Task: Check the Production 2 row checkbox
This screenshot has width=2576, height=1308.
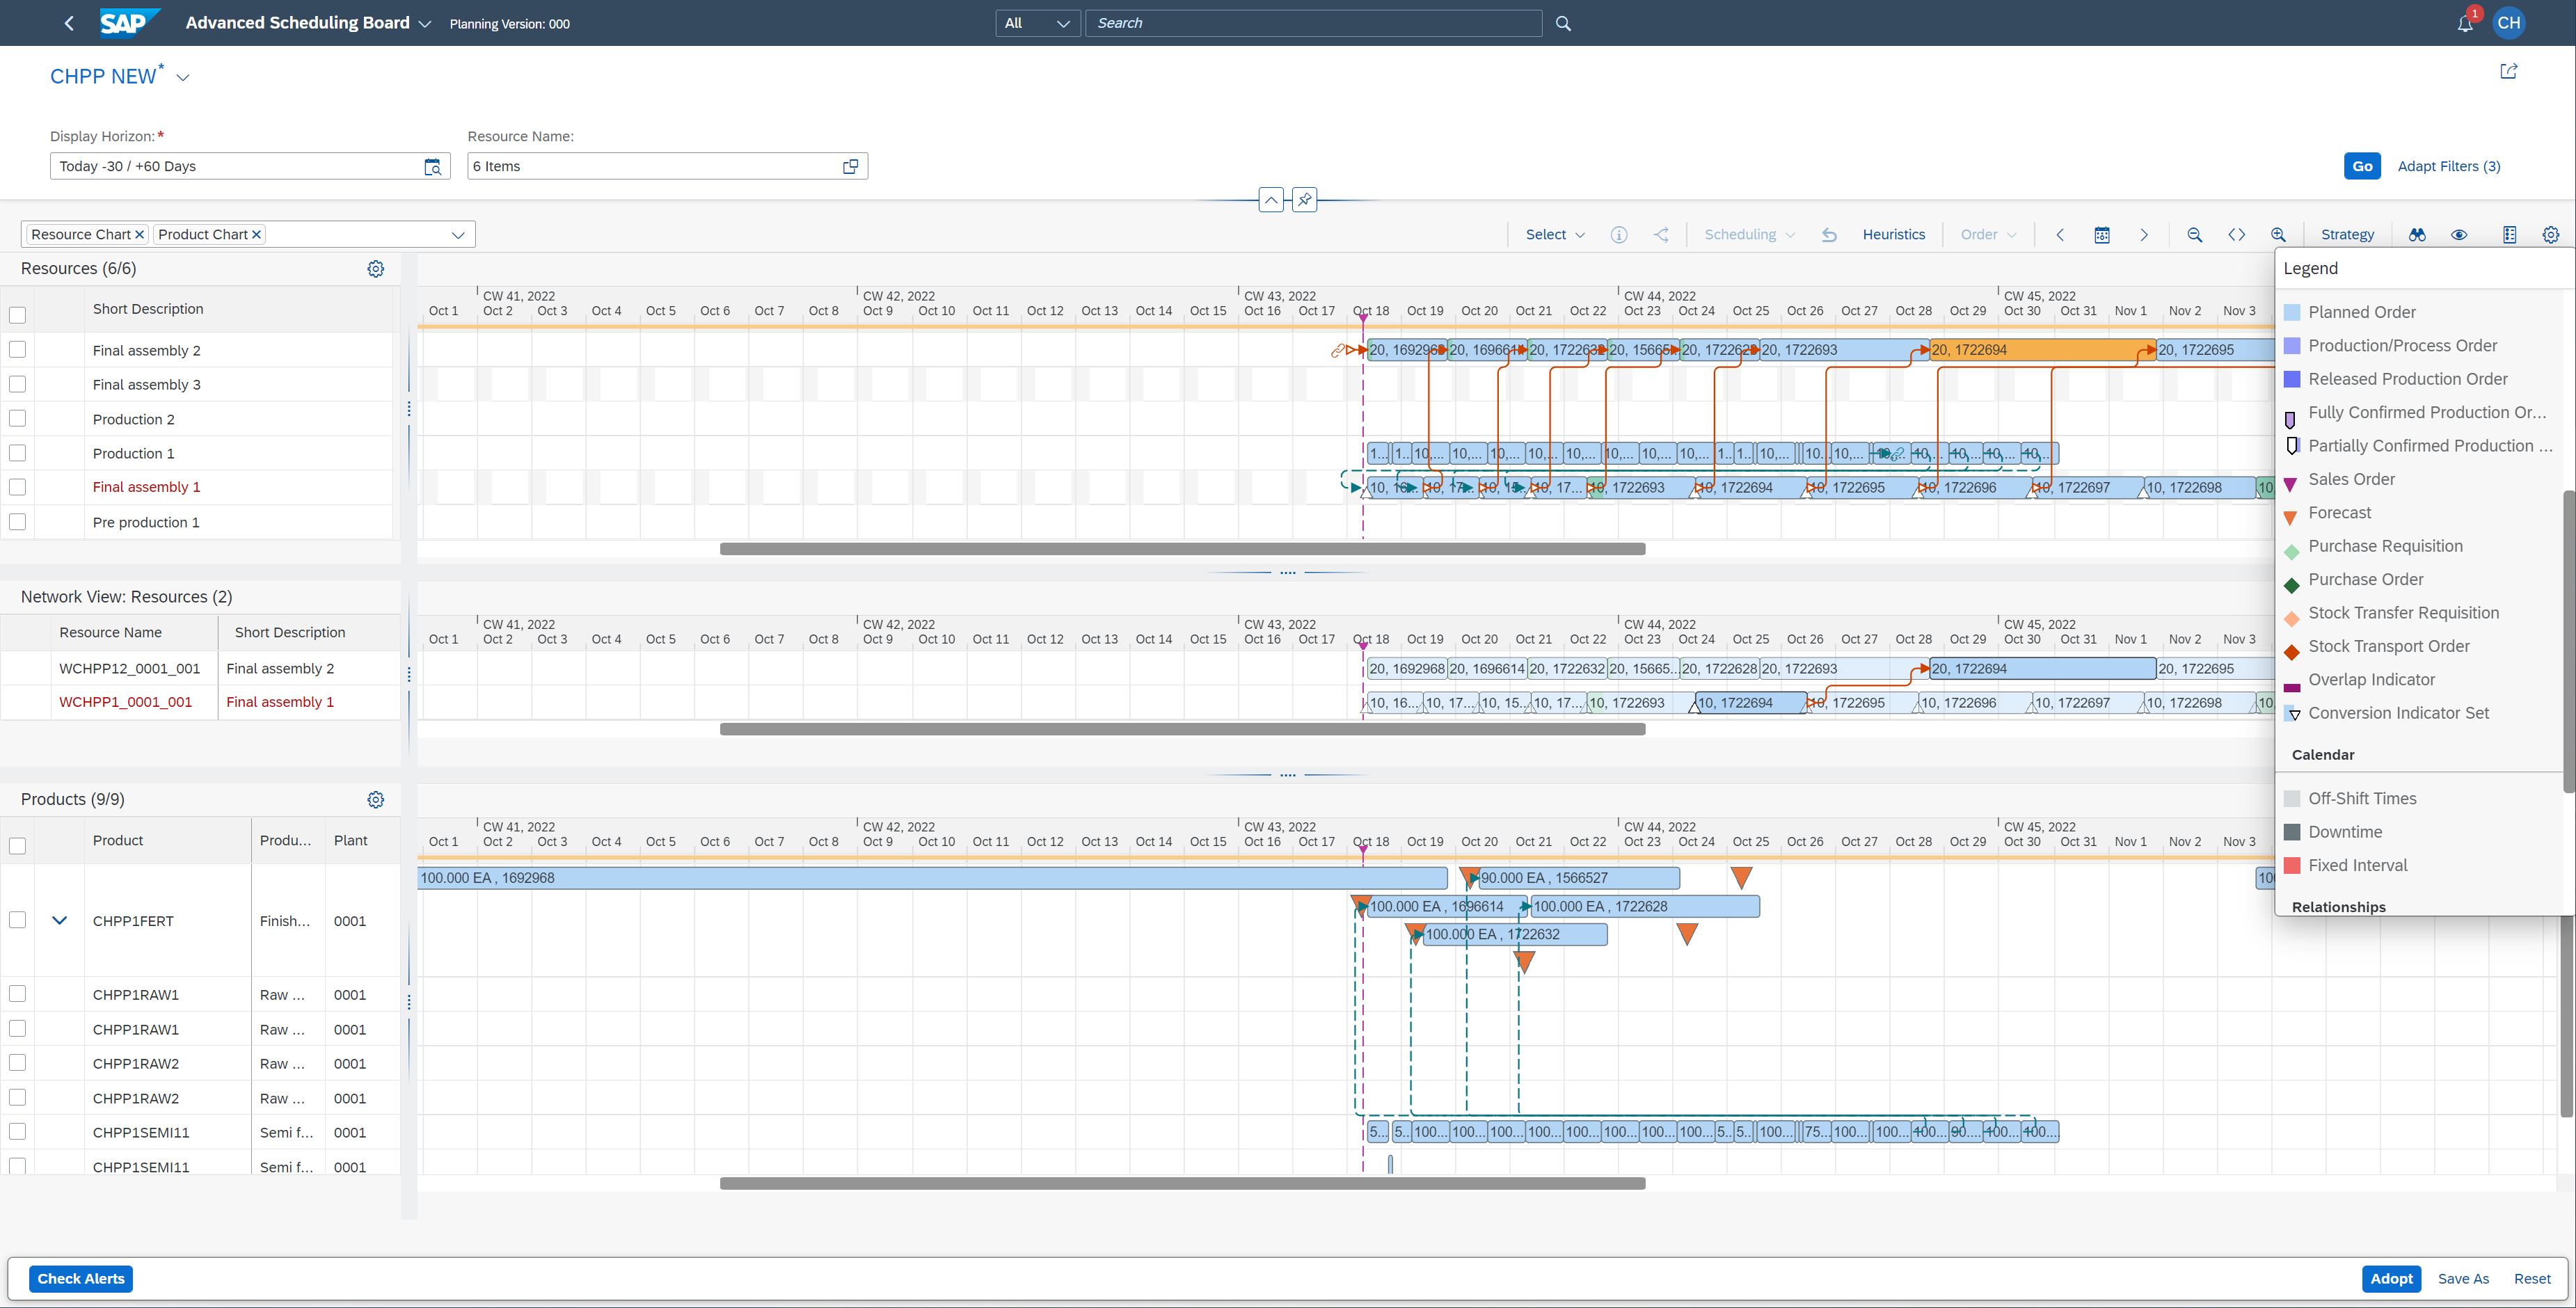Action: (x=17, y=418)
